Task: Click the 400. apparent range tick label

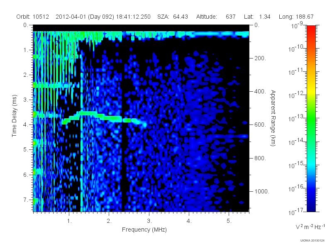Action: [260, 91]
